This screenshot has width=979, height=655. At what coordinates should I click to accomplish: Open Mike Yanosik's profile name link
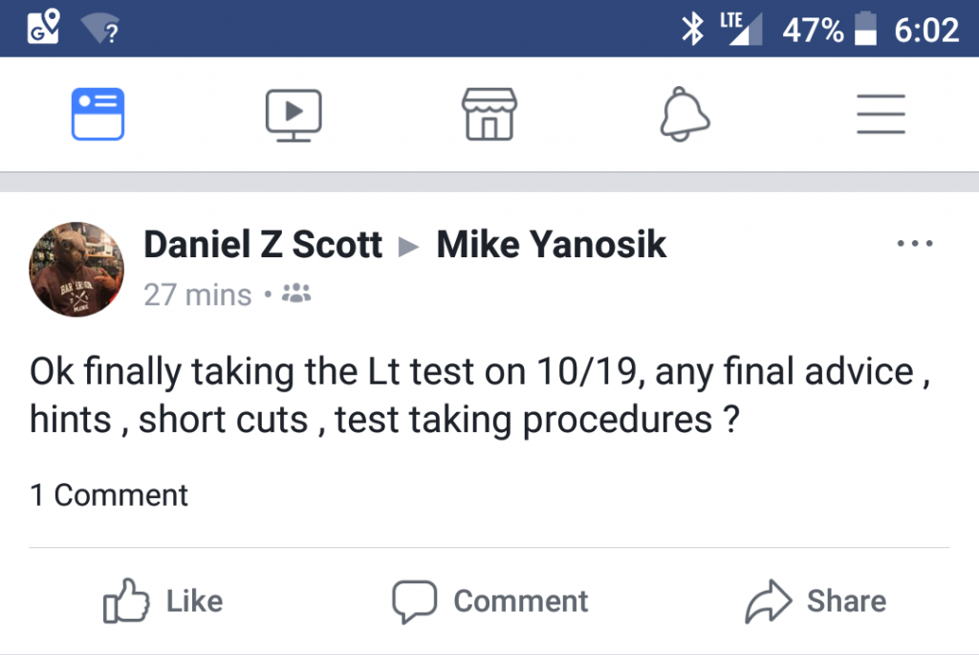[551, 246]
